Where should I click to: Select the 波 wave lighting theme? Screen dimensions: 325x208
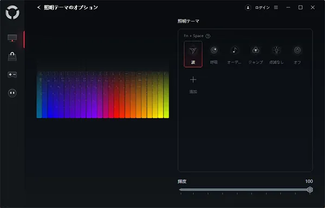click(x=193, y=54)
